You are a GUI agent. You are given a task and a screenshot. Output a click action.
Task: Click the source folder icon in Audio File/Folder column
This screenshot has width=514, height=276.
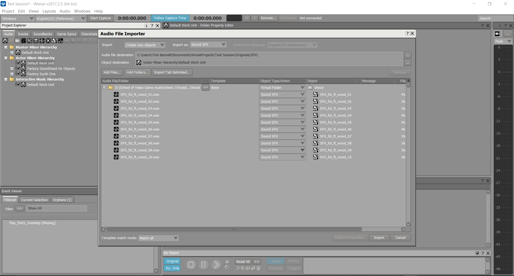tap(111, 87)
